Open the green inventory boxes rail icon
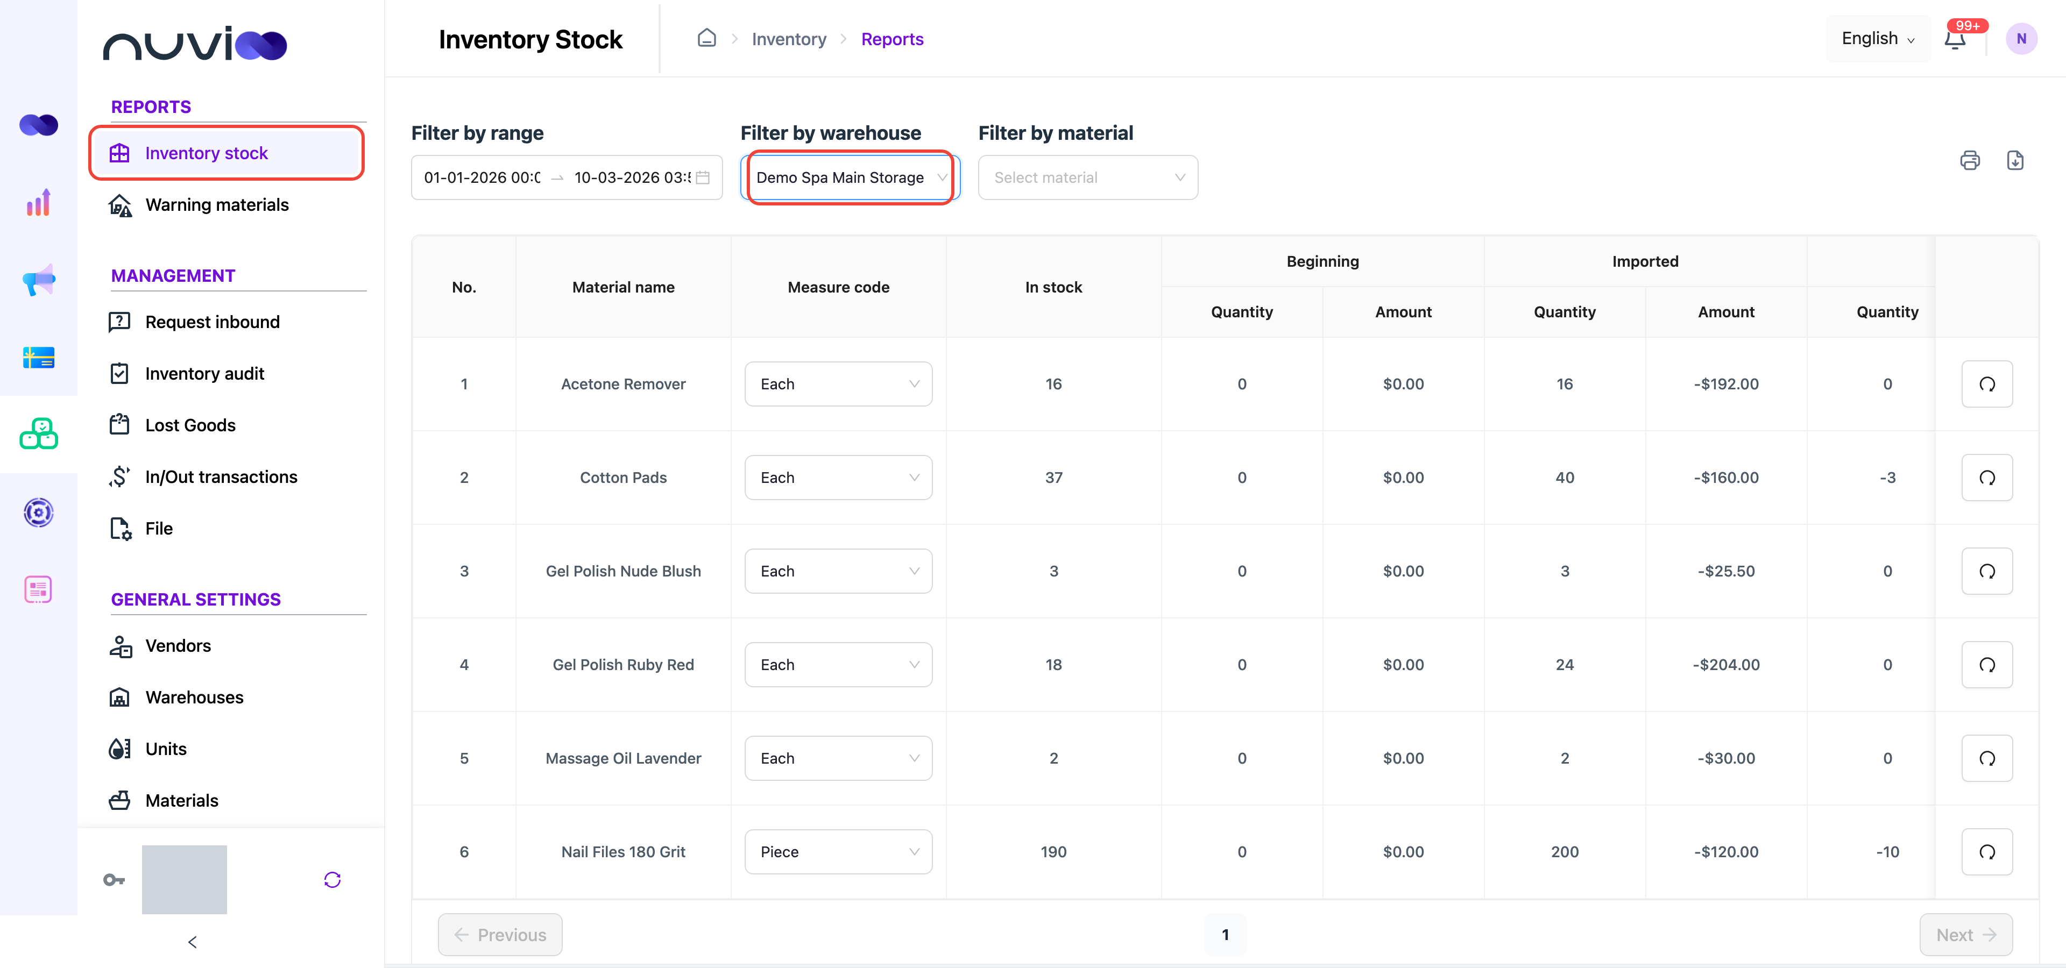This screenshot has width=2066, height=968. [39, 433]
